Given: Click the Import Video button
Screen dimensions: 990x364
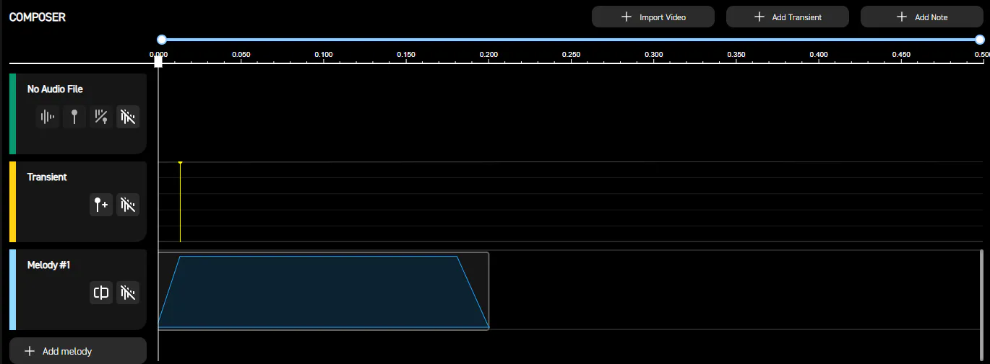Looking at the screenshot, I should pos(653,17).
